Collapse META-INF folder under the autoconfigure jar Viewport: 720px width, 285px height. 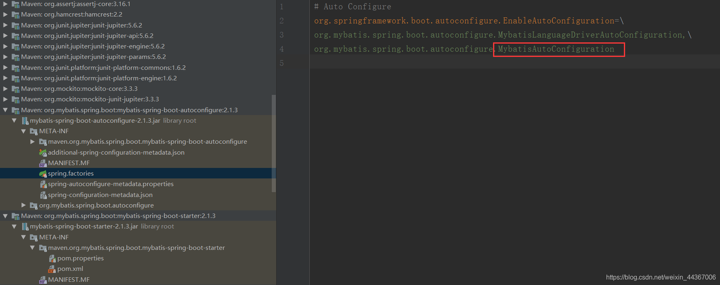tap(23, 131)
